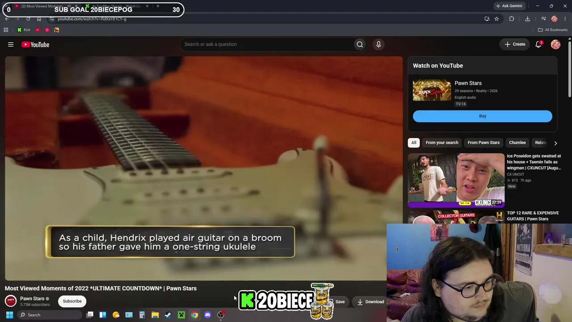Image resolution: width=572 pixels, height=322 pixels.
Task: Close the Most Viewed Moments tab
Action: (76, 6)
